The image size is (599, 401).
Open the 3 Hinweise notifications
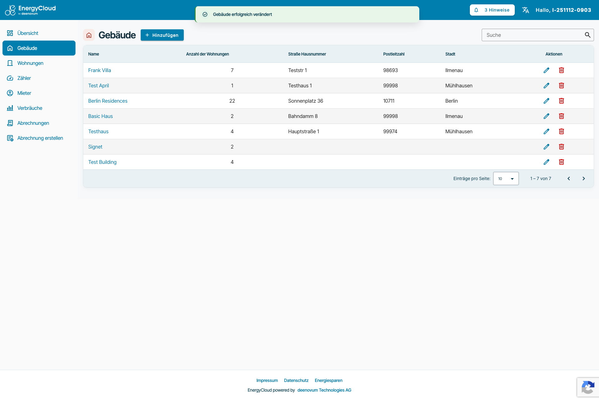point(492,10)
